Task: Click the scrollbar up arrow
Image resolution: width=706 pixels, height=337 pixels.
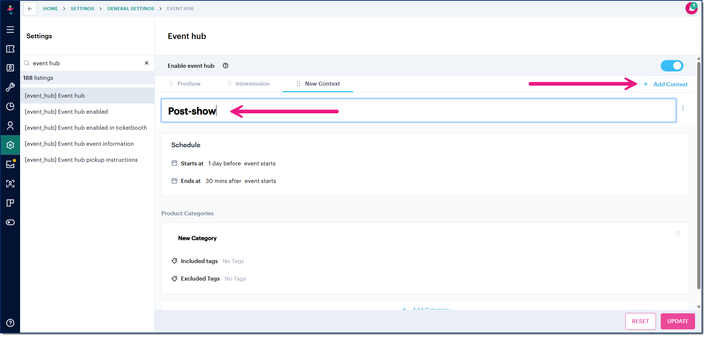Action: coord(699,58)
